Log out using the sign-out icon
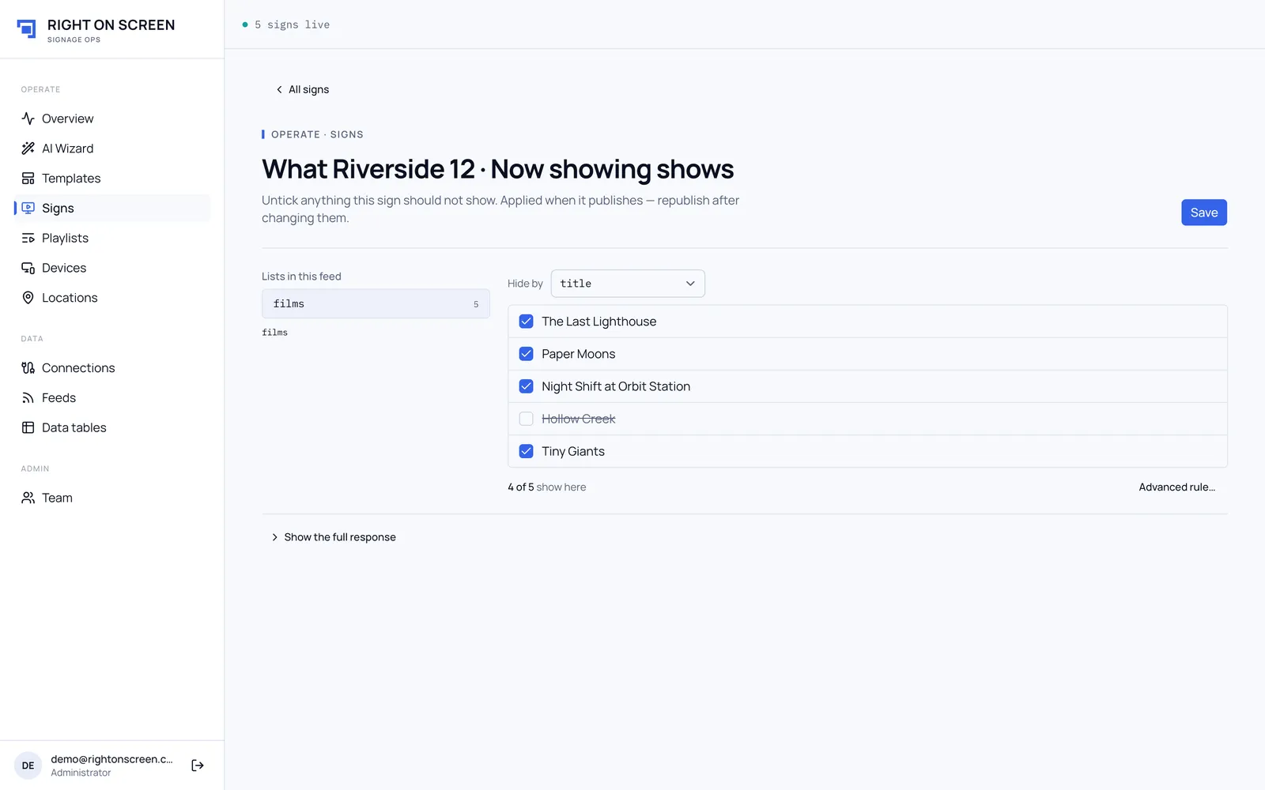The image size is (1265, 790). (198, 765)
